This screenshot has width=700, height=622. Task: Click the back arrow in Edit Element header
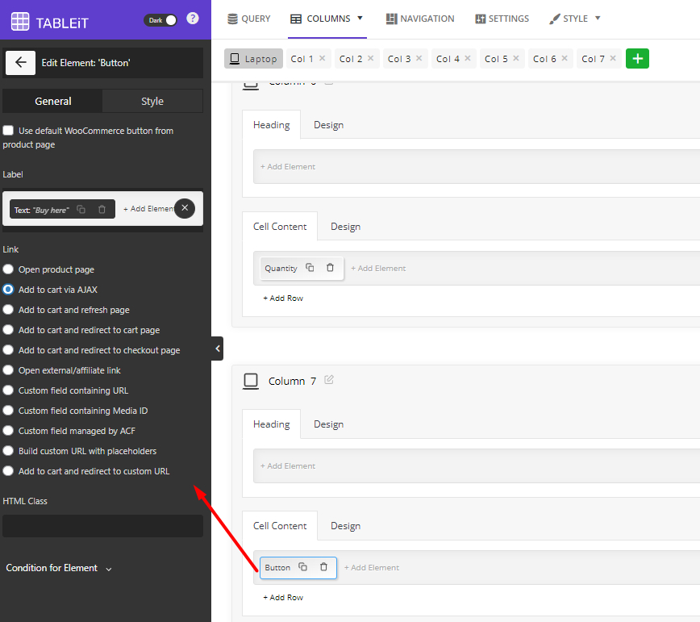20,63
